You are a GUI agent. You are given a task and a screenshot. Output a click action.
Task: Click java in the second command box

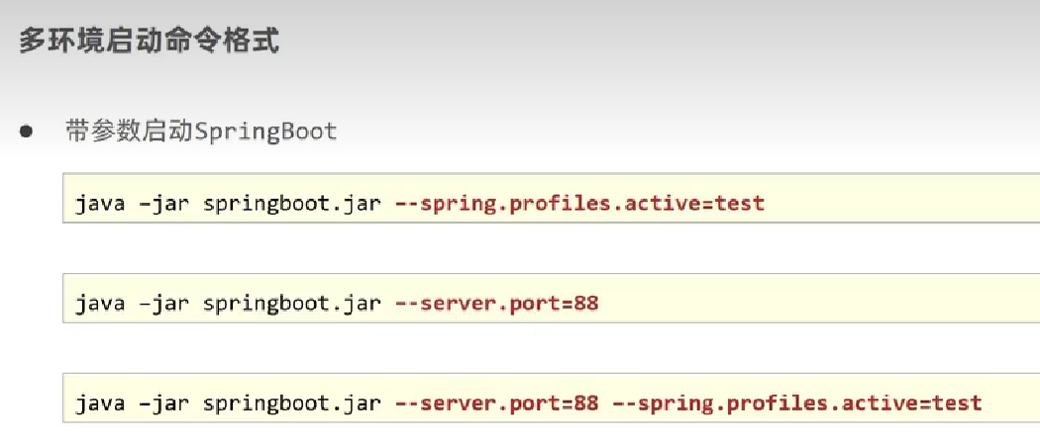[x=100, y=304]
